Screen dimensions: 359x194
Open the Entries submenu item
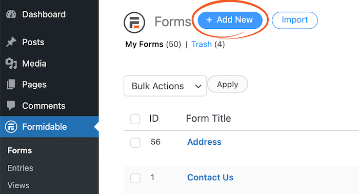(20, 168)
